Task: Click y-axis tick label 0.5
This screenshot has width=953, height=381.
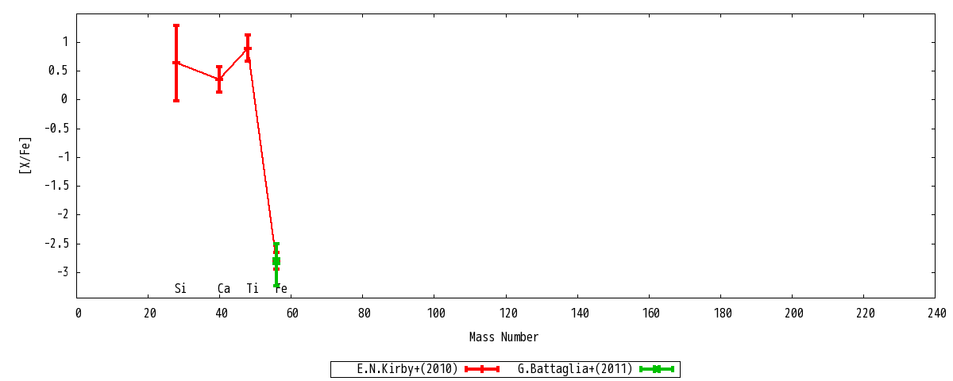Action: [60, 71]
